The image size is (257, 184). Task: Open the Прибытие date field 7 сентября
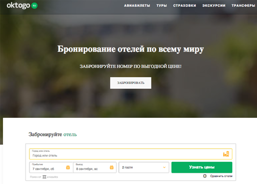pos(51,167)
